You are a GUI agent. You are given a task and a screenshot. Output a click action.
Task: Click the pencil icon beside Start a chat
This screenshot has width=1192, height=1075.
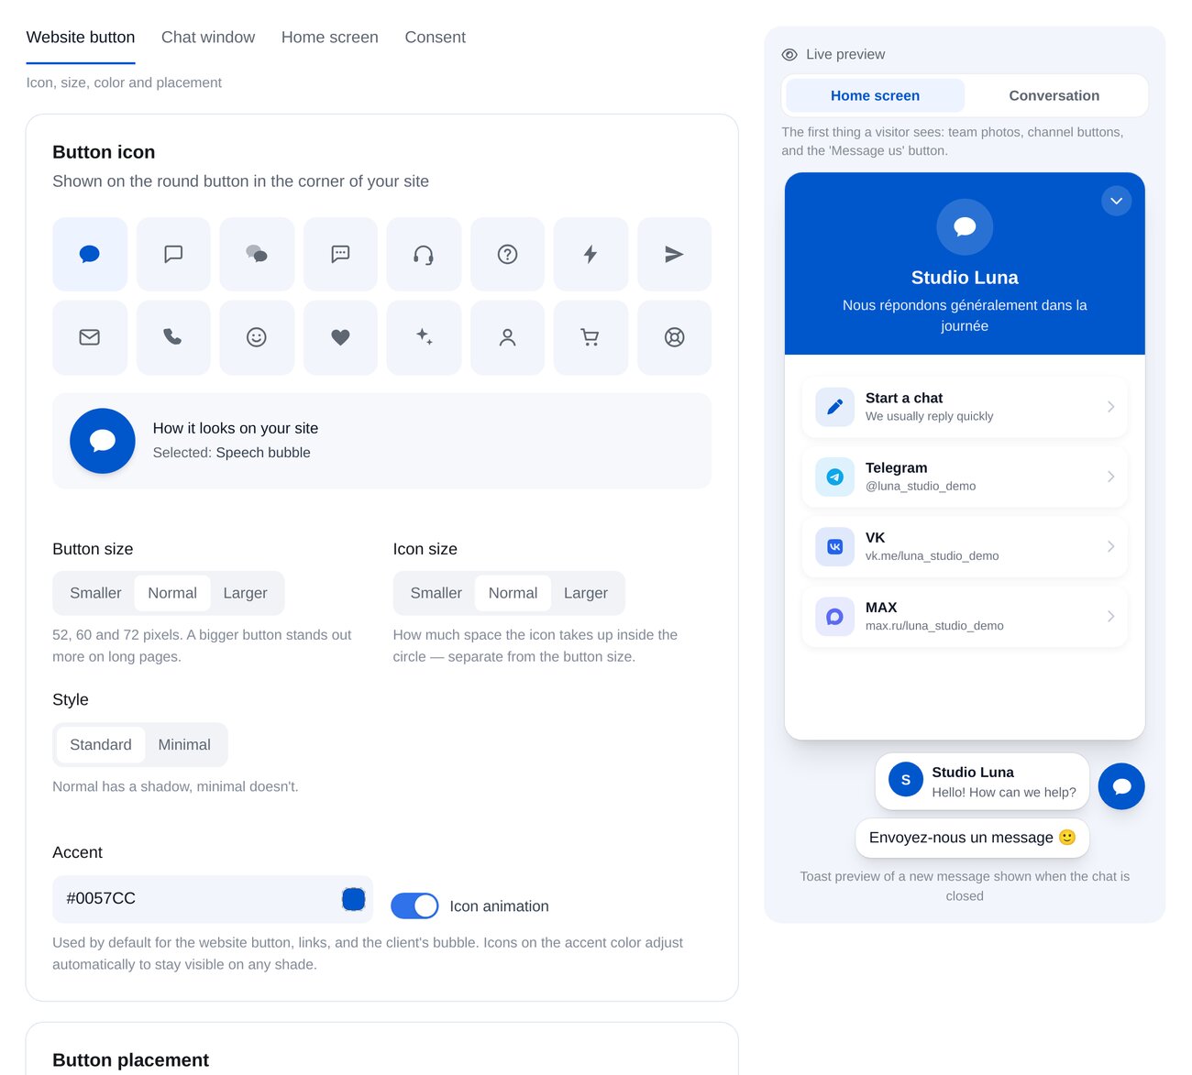834,407
